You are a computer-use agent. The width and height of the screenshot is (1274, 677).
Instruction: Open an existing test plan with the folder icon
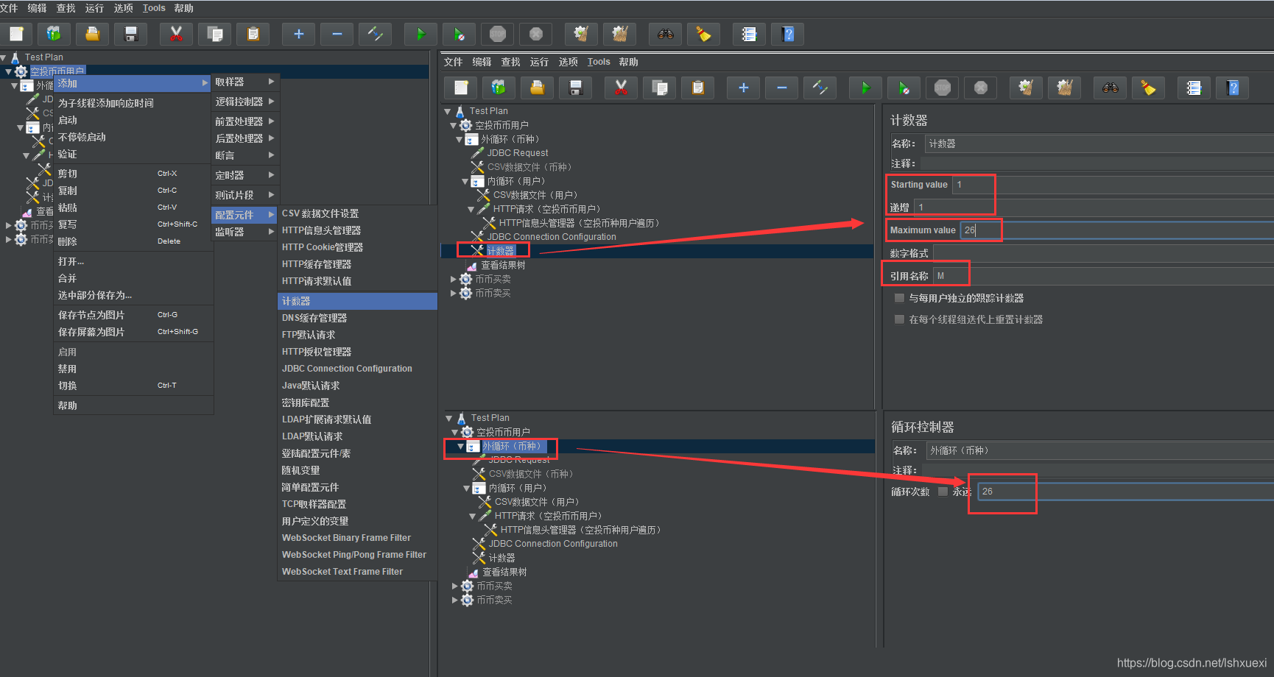[92, 34]
